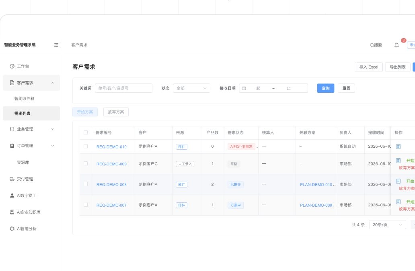Screen dimensions: 415x271
Task: Click the 工作台 dashboard icon
Action: [x=12, y=66]
